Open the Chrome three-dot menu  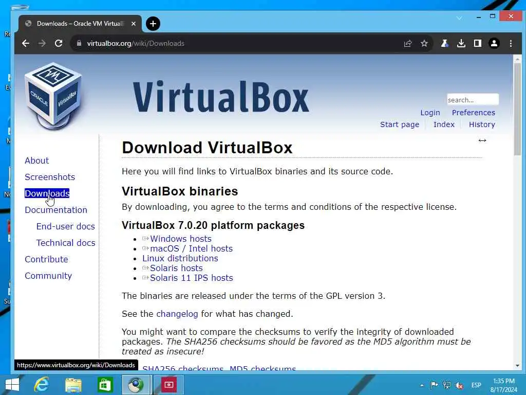pos(511,43)
